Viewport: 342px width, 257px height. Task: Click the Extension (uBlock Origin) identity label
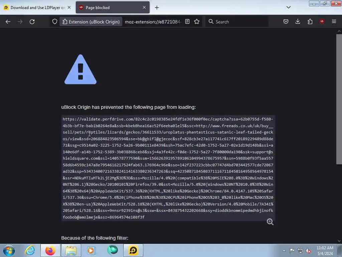[91, 22]
